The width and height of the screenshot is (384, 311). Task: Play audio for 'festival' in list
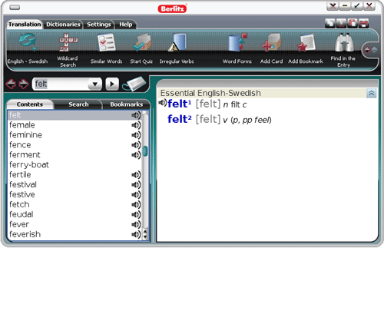pos(136,185)
